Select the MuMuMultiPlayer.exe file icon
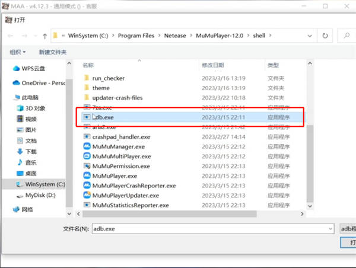Screen dimensions: 356x268 point(87,157)
